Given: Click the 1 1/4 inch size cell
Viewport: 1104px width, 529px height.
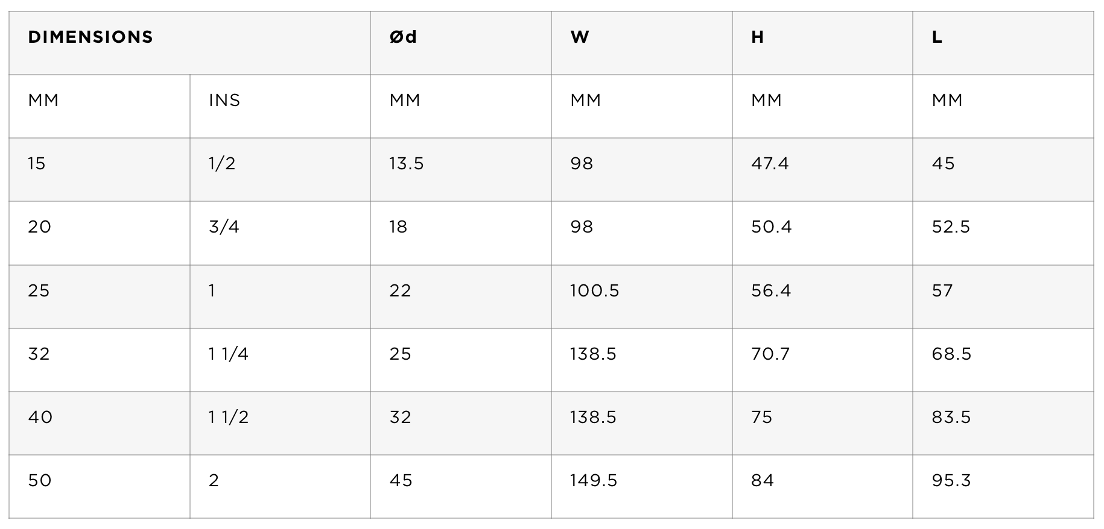Looking at the screenshot, I should [280, 360].
